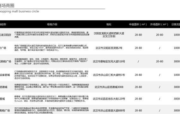The height and width of the screenshot is (114, 180).
Task: Click the description paragraph in the 徐东大街120号 row
Action: [x=51, y=98]
